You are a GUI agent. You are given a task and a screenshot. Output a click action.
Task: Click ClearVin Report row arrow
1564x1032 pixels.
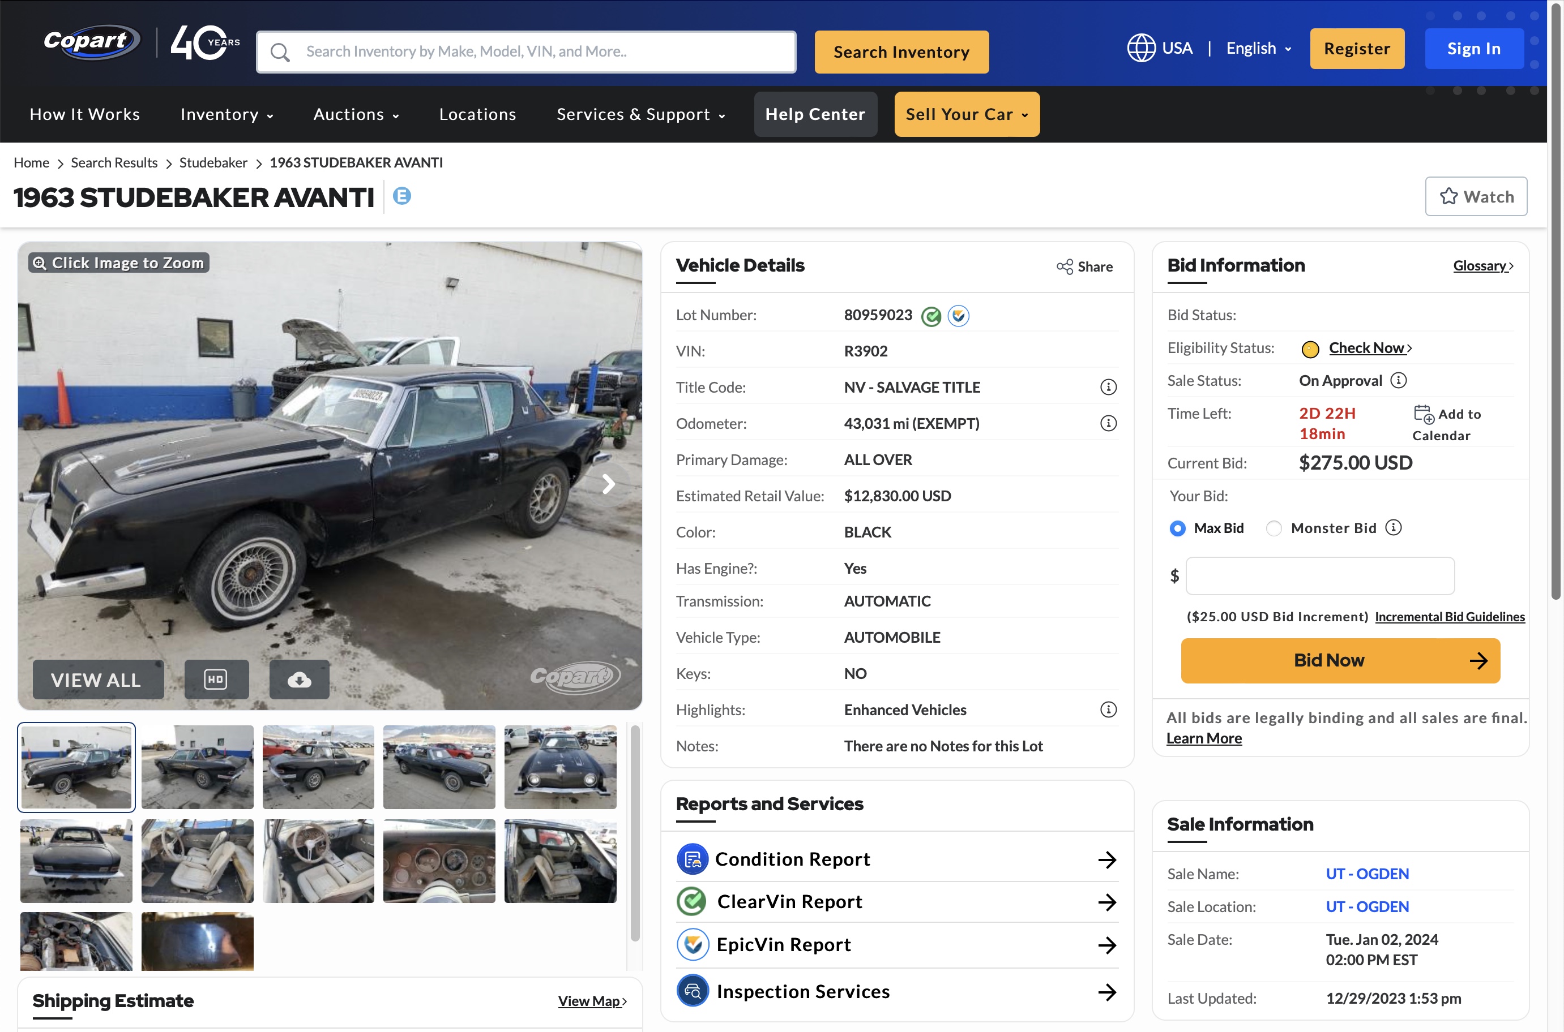click(1107, 902)
